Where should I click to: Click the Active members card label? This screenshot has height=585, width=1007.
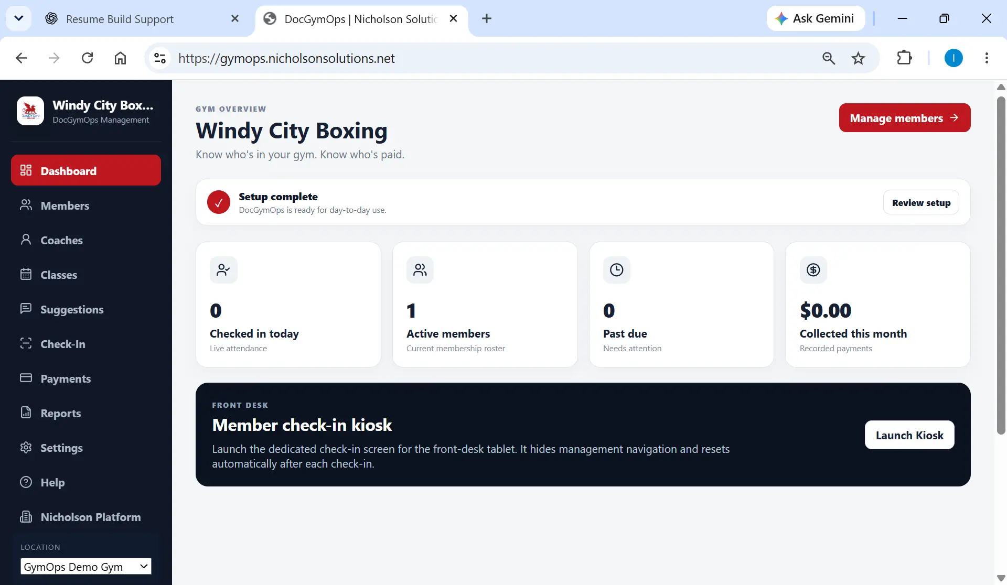point(448,333)
